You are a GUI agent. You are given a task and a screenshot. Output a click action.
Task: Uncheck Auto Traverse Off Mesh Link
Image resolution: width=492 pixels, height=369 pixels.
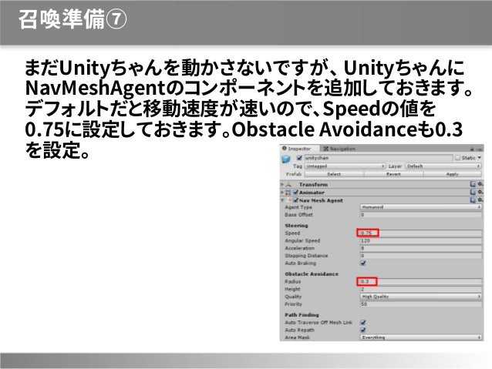pos(363,322)
